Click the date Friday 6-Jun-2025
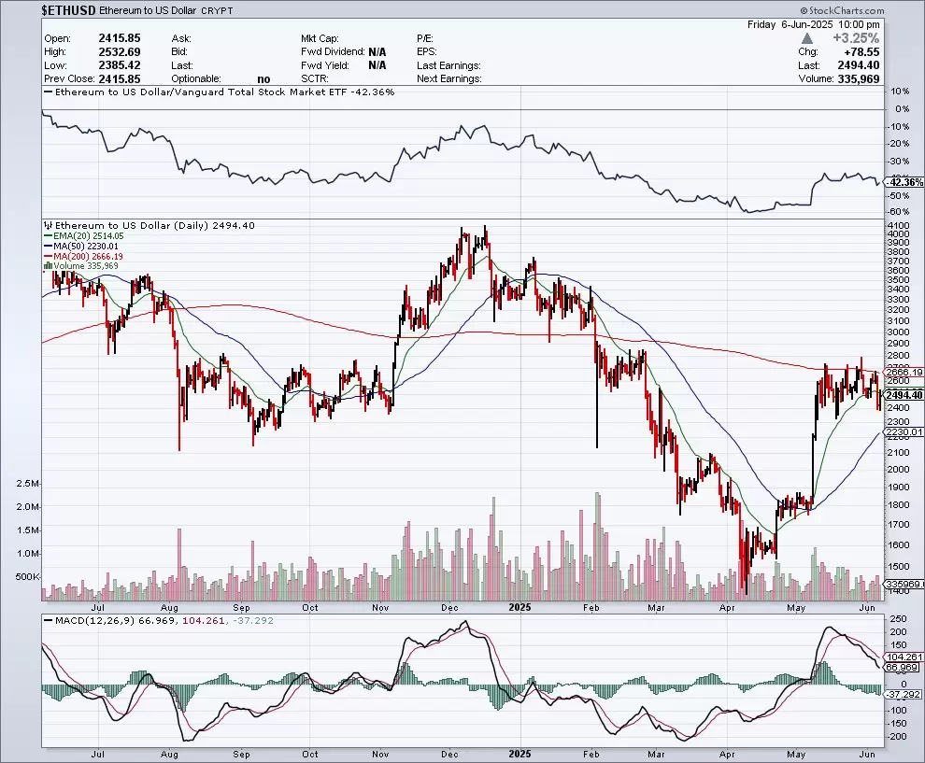925x763 pixels. pos(790,24)
